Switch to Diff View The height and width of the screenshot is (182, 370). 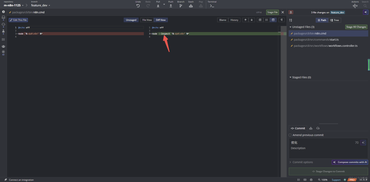coord(161,20)
